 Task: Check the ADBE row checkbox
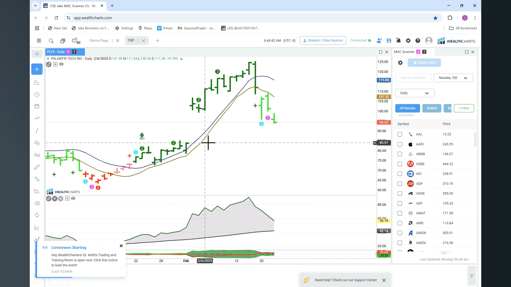point(400,164)
